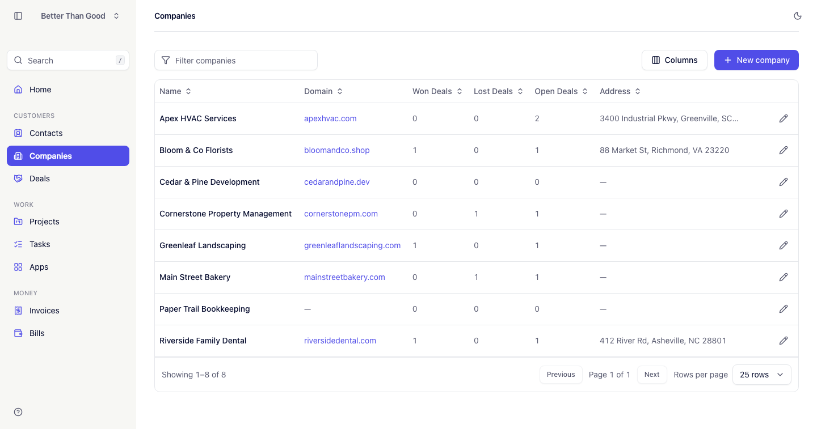Image resolution: width=817 pixels, height=429 pixels.
Task: Open apexhvac.com domain link
Action: [330, 118]
